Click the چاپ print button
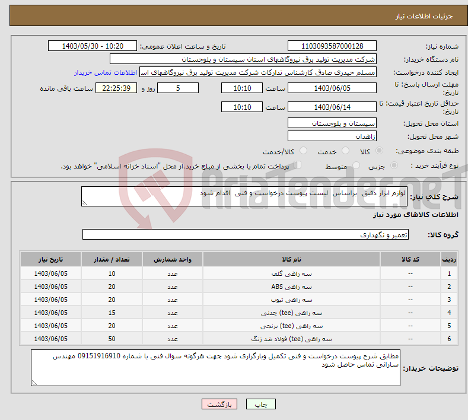Image resolution: width=468 pixels, height=420 pixels. (x=261, y=405)
